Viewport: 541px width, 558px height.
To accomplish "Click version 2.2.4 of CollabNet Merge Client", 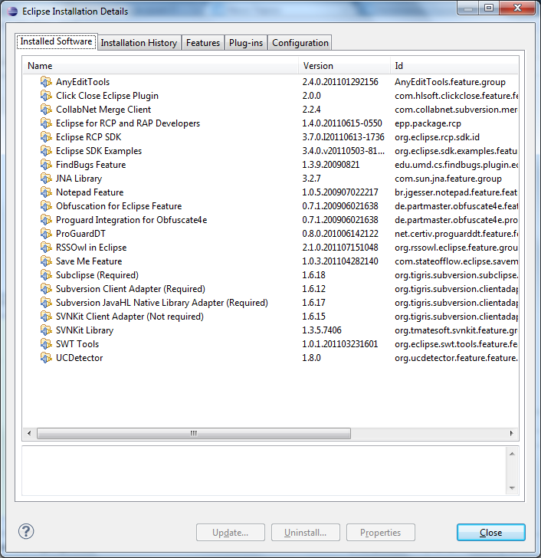I will click(312, 110).
